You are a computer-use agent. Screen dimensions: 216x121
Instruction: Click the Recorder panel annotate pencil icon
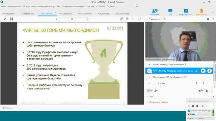pyautogui.click(x=207, y=106)
